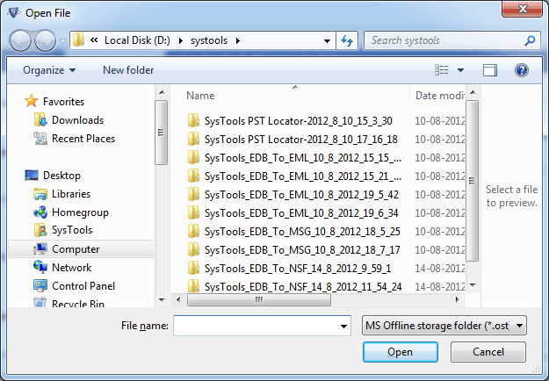Viewport: 549px width, 381px height.
Task: Click the blue Help question mark icon
Action: (522, 70)
